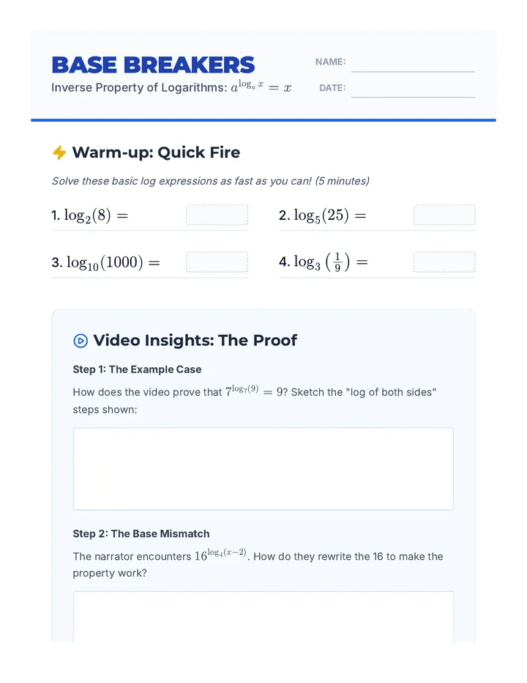Click the Step 2: The Base Mismatch label
This screenshot has width=527, height=683.
(x=141, y=534)
